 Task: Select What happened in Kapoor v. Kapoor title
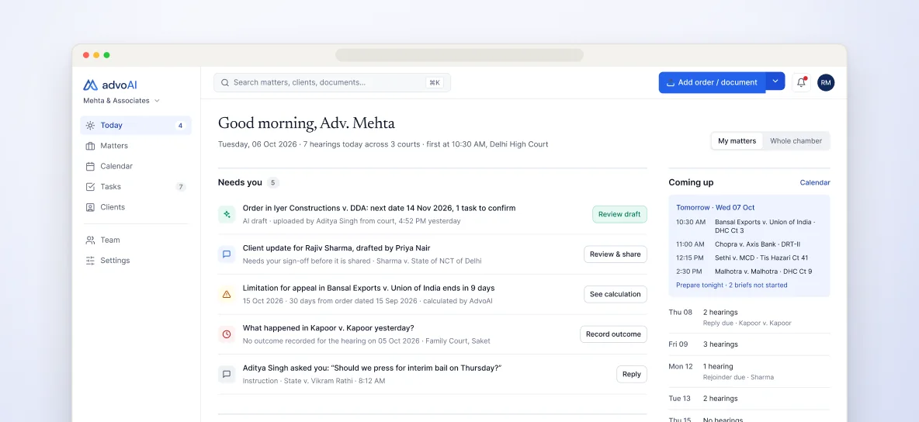click(x=328, y=327)
